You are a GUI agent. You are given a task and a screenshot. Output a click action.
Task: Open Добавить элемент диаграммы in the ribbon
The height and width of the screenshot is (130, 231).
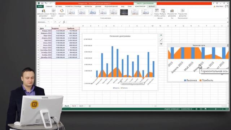pos(43,13)
